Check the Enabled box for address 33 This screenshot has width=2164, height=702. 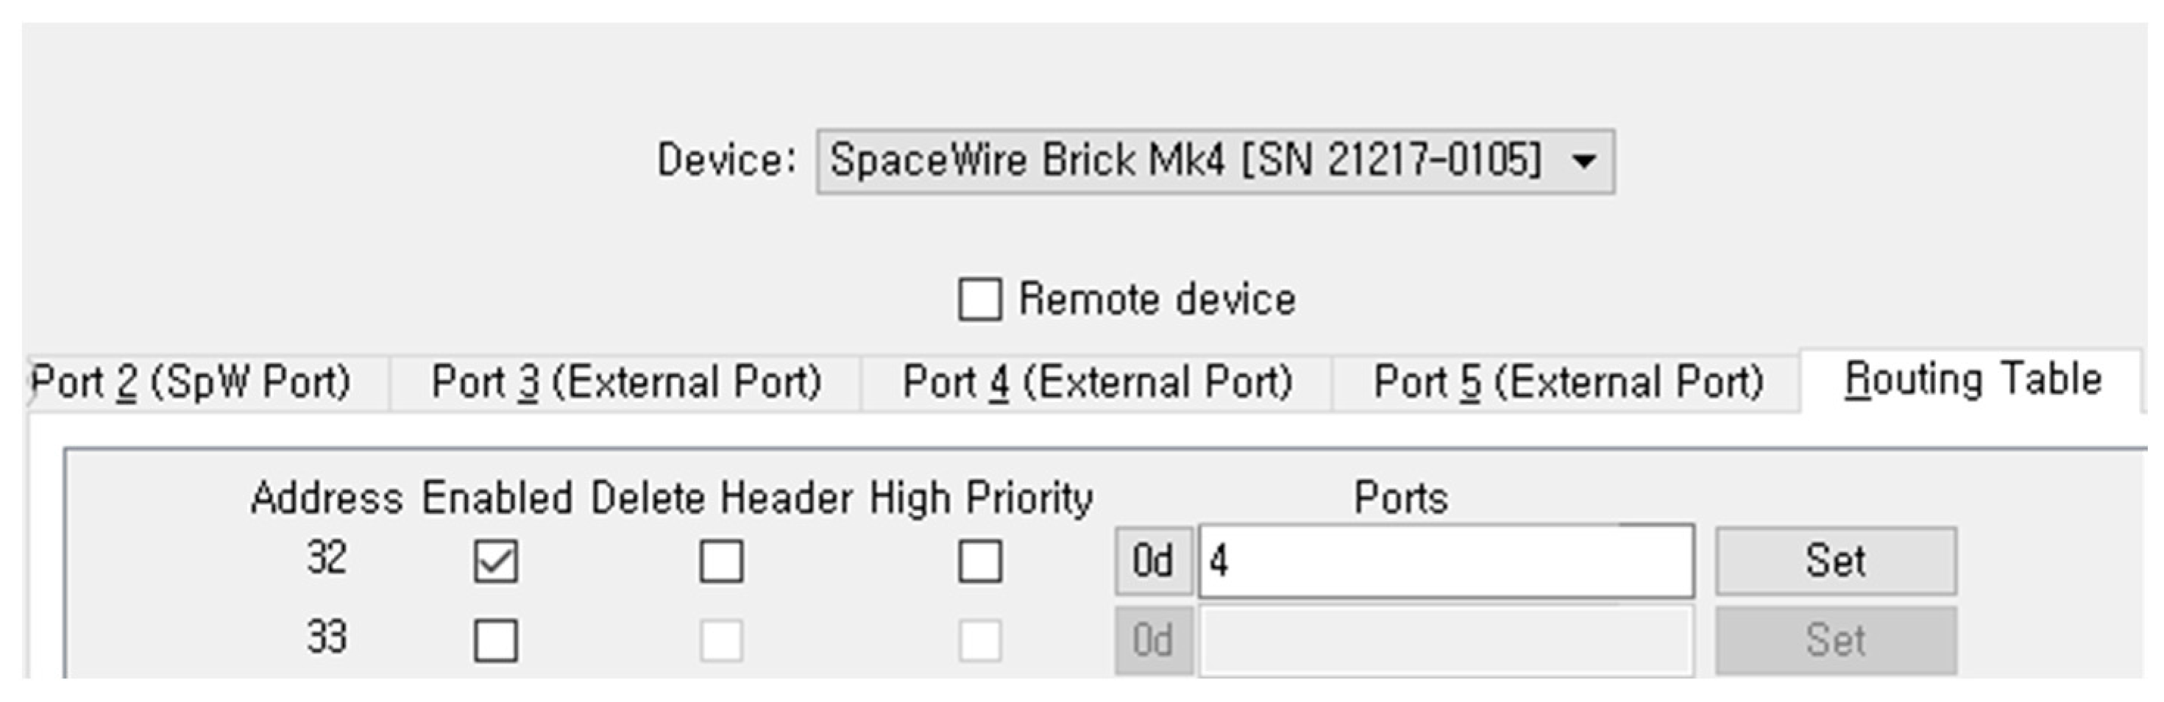pyautogui.click(x=496, y=641)
